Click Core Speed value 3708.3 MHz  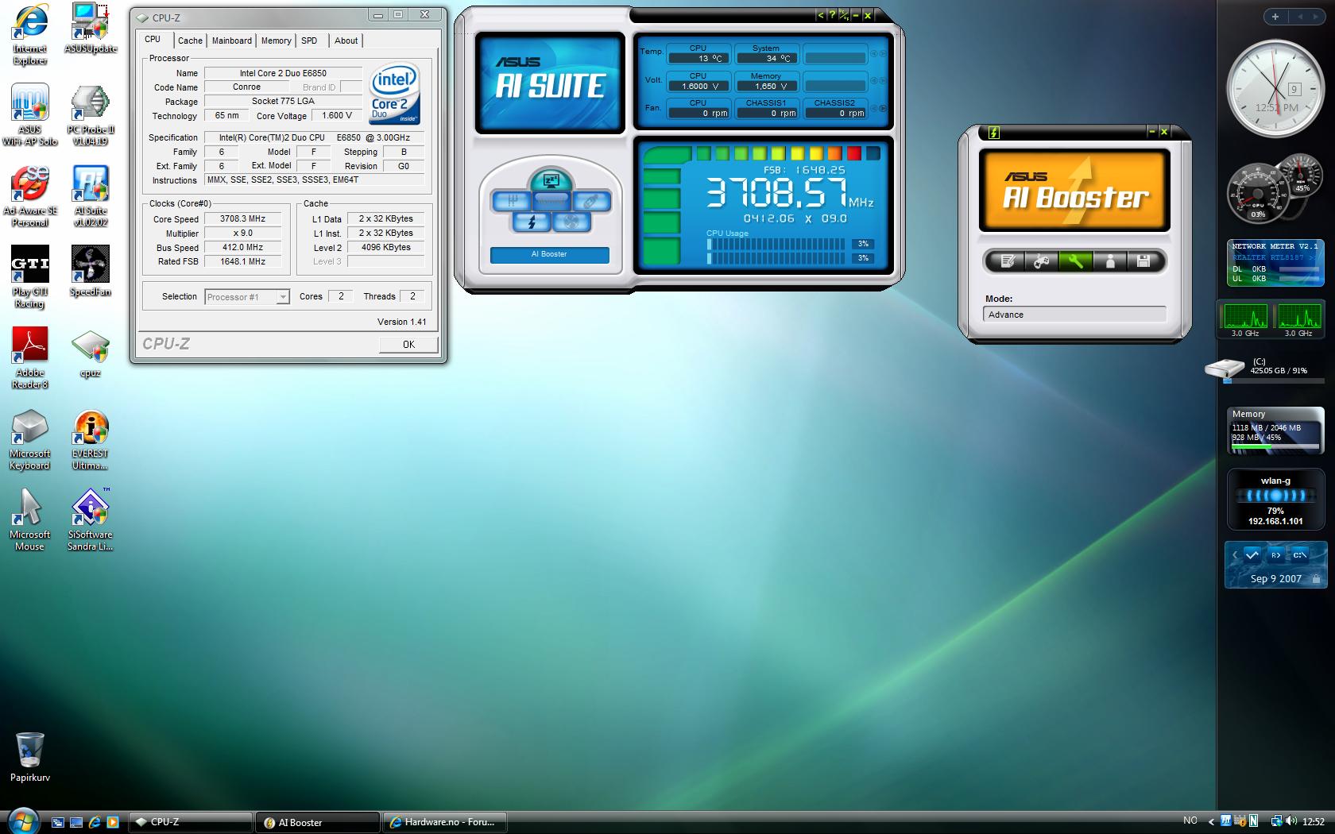click(x=243, y=218)
